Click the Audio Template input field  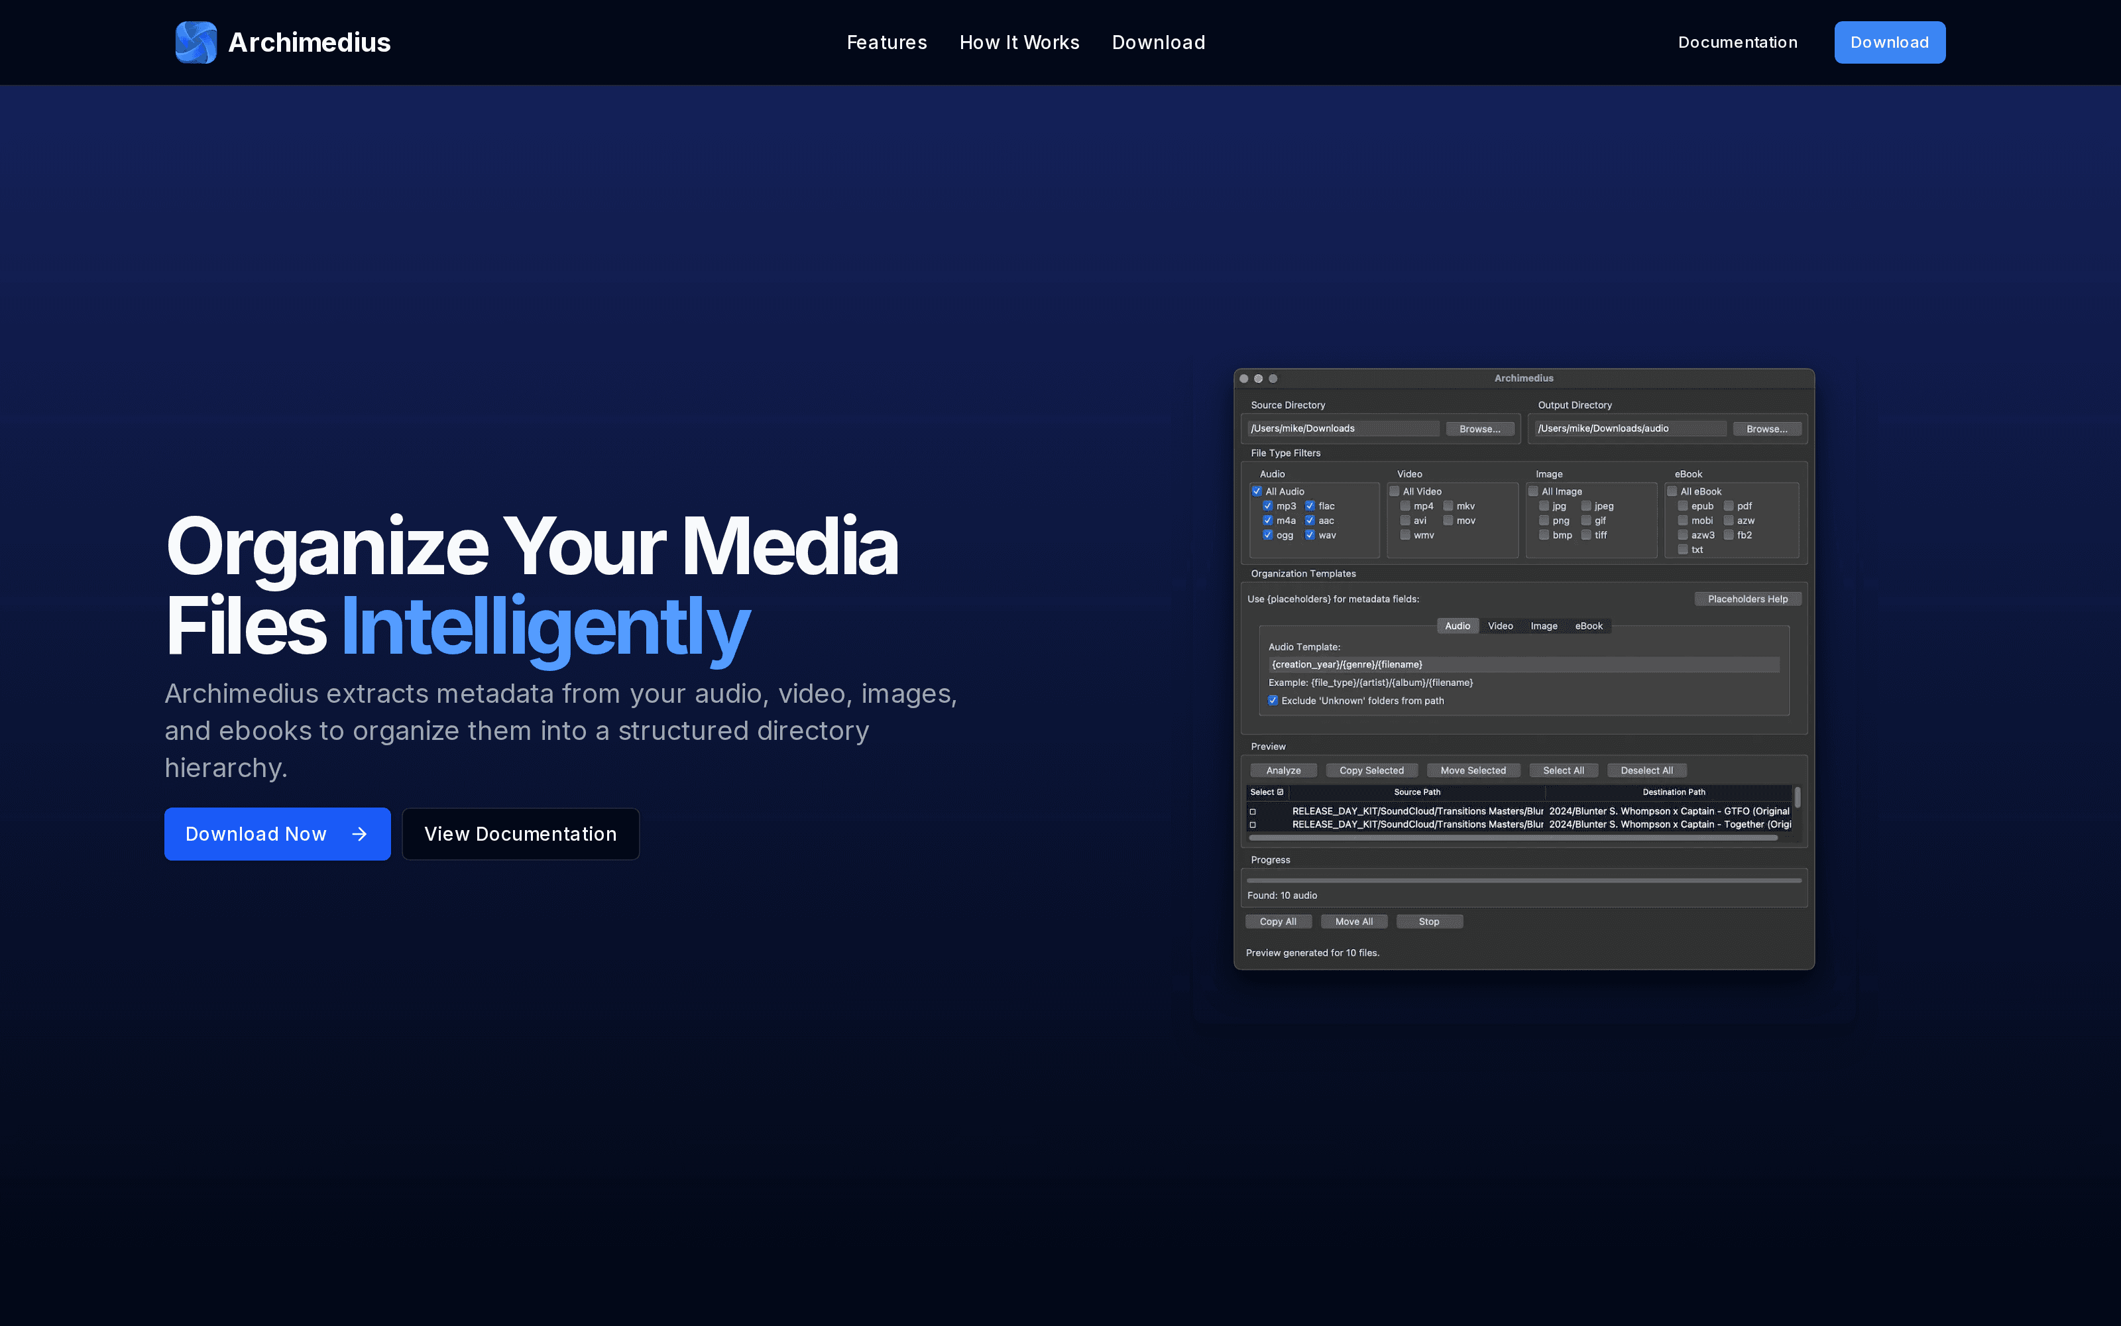tap(1523, 664)
